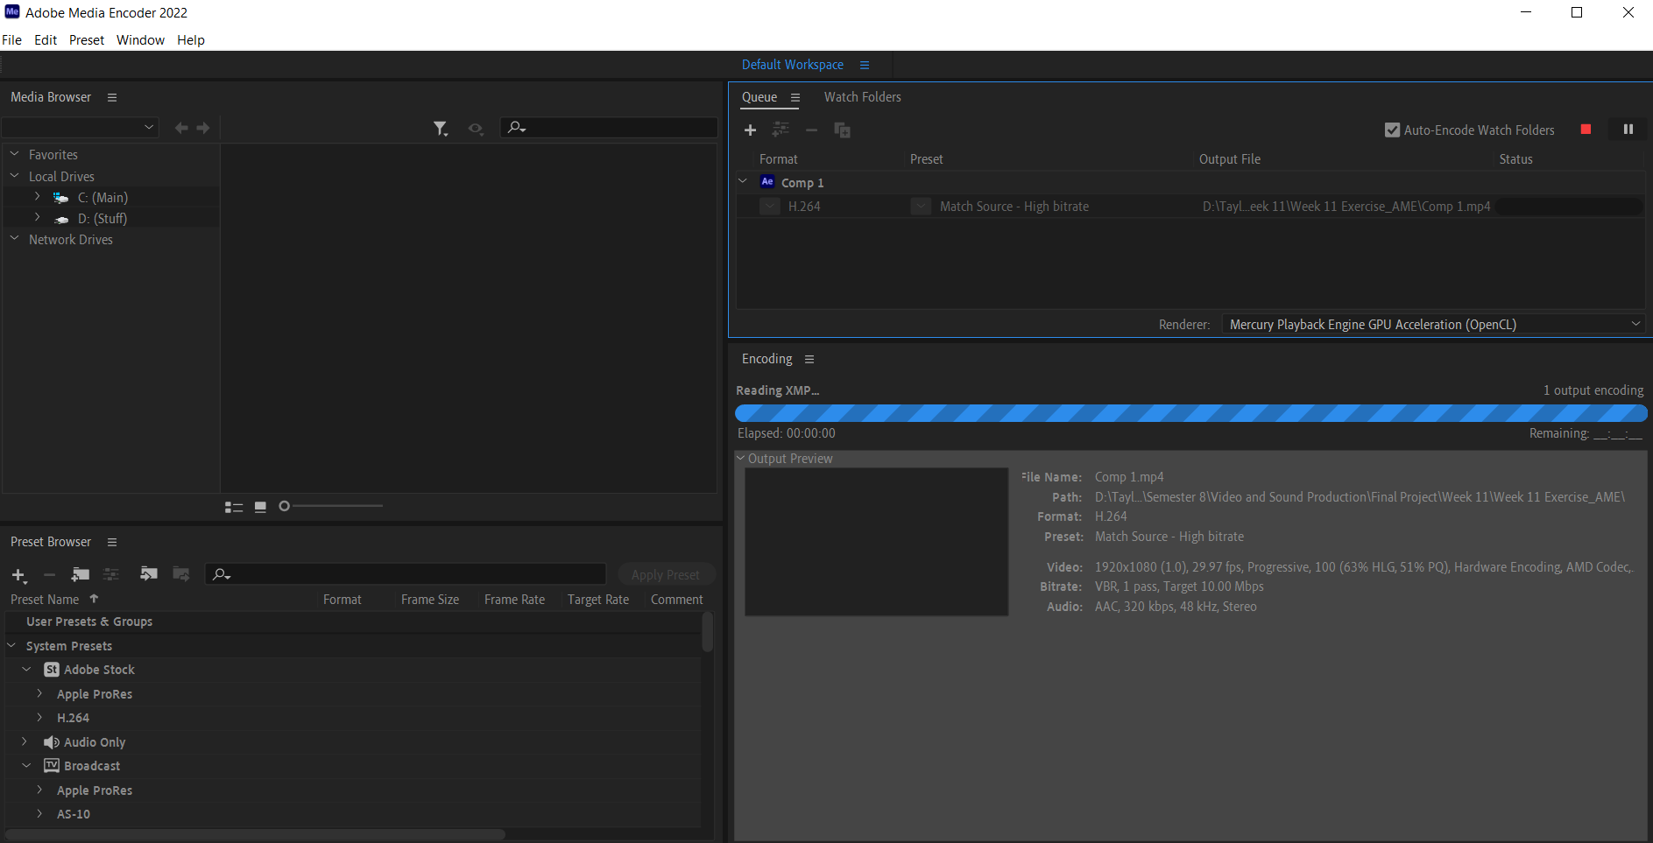Click the Ingest/view eye icon in Media Browser
1653x843 pixels.
476,129
